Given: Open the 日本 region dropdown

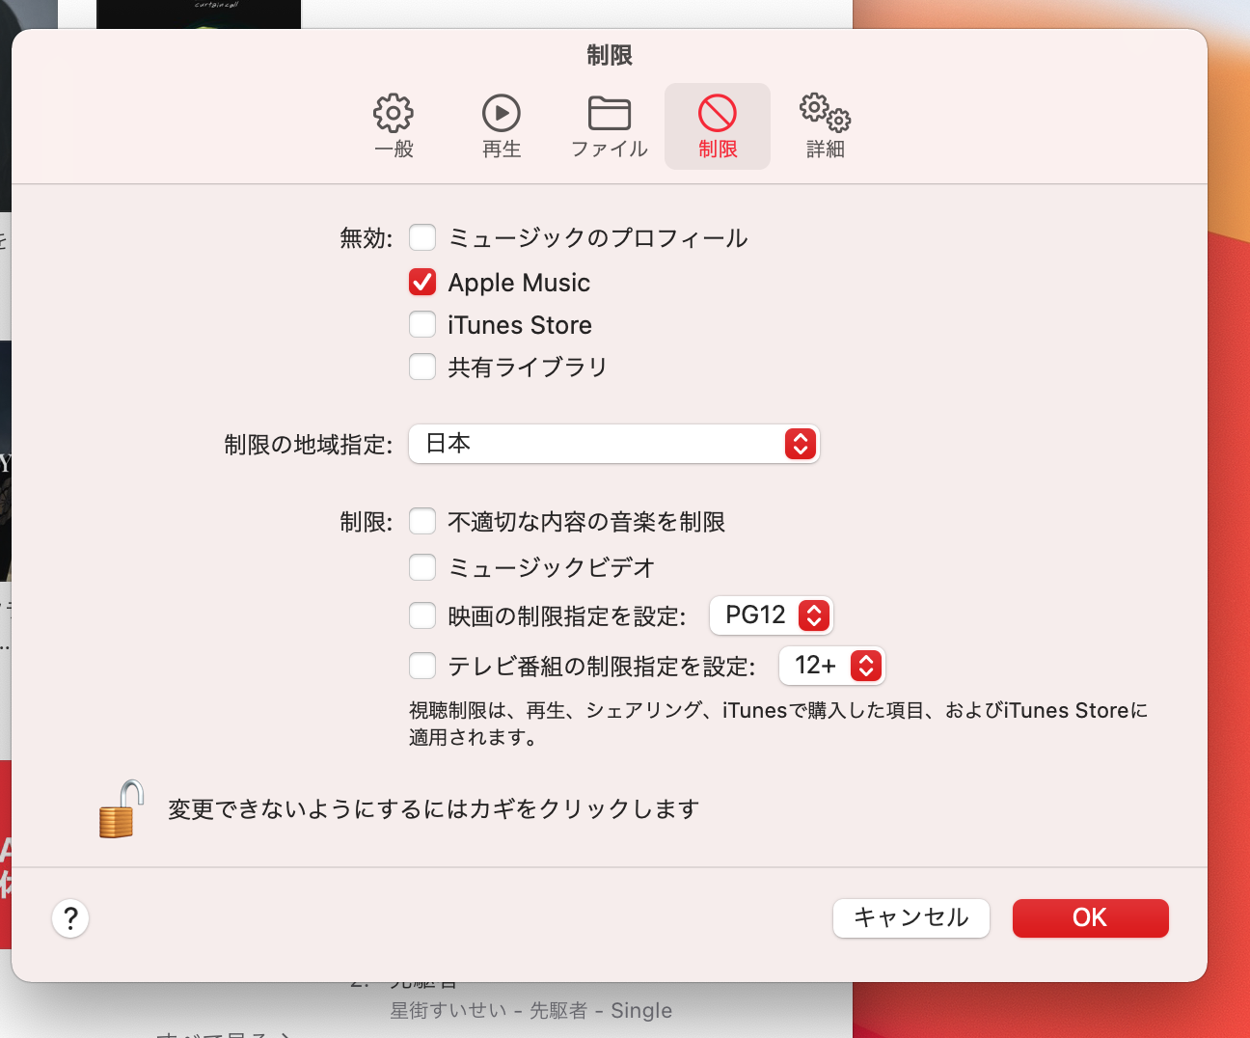Looking at the screenshot, I should (x=614, y=444).
